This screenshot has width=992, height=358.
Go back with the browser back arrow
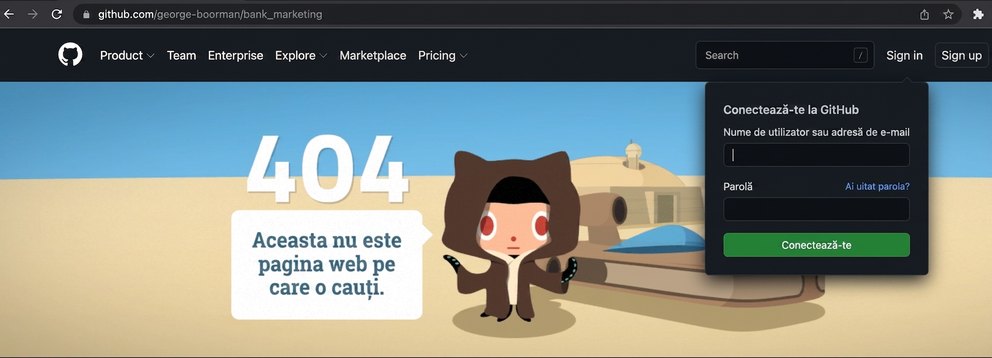coord(9,14)
